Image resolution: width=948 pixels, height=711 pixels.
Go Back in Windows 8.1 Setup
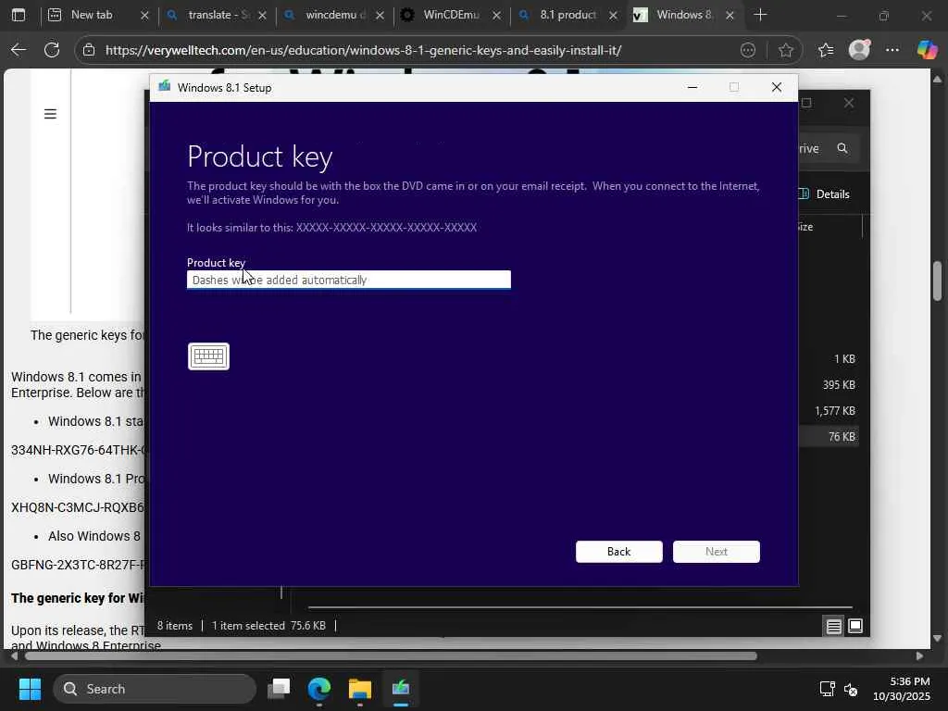[618, 552]
